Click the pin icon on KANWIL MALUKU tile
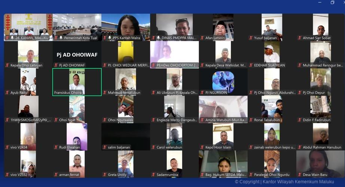 click(x=12, y=38)
